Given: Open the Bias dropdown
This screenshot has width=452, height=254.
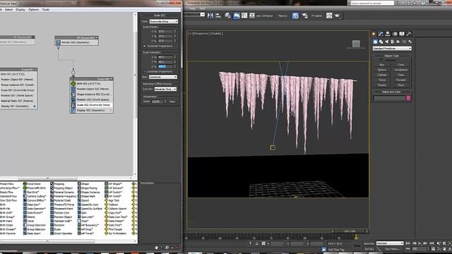Looking at the screenshot, I should 163,77.
